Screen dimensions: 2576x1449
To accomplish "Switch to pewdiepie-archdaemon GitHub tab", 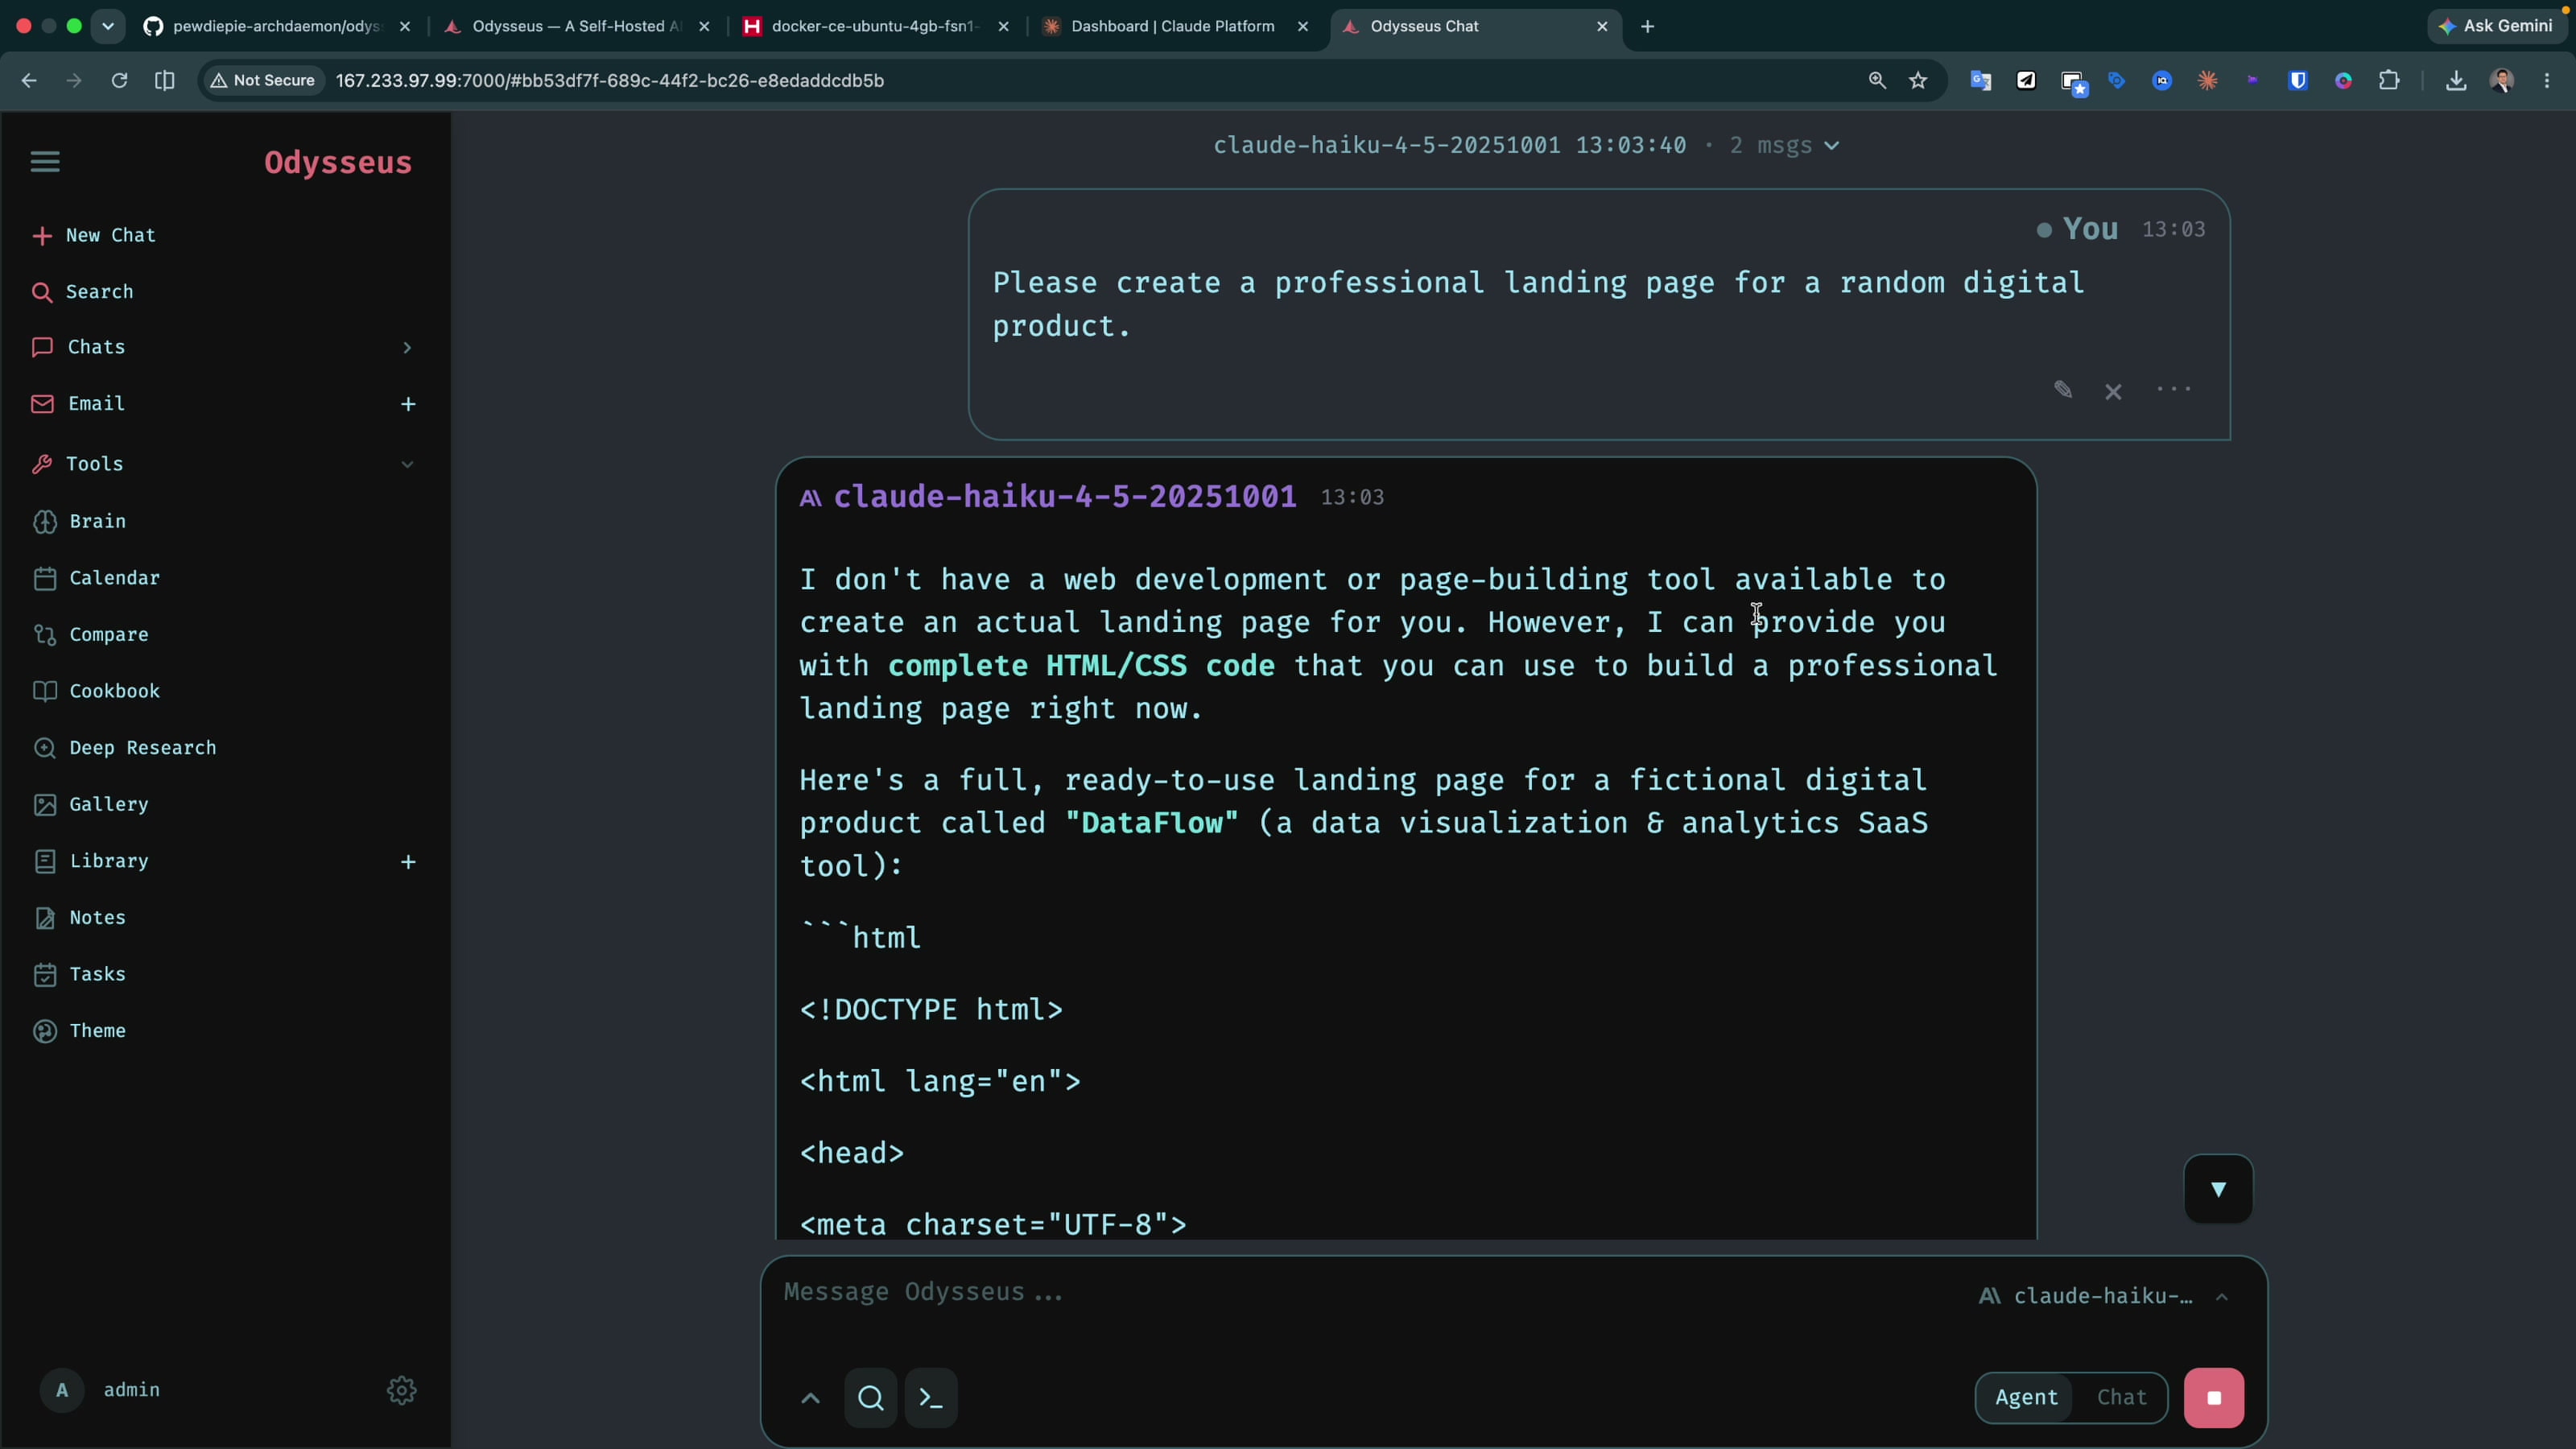I will (x=278, y=27).
